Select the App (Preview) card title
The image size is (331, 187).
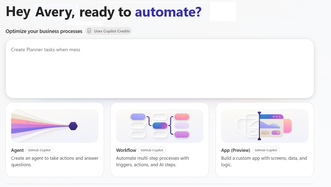(x=236, y=150)
